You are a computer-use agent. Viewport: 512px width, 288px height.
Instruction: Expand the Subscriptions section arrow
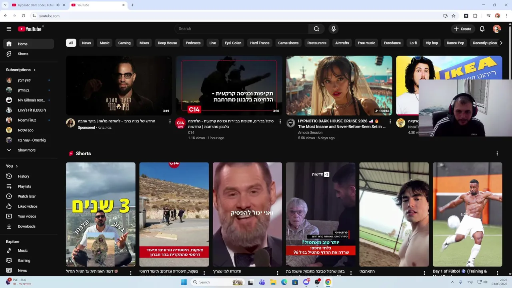[34, 70]
